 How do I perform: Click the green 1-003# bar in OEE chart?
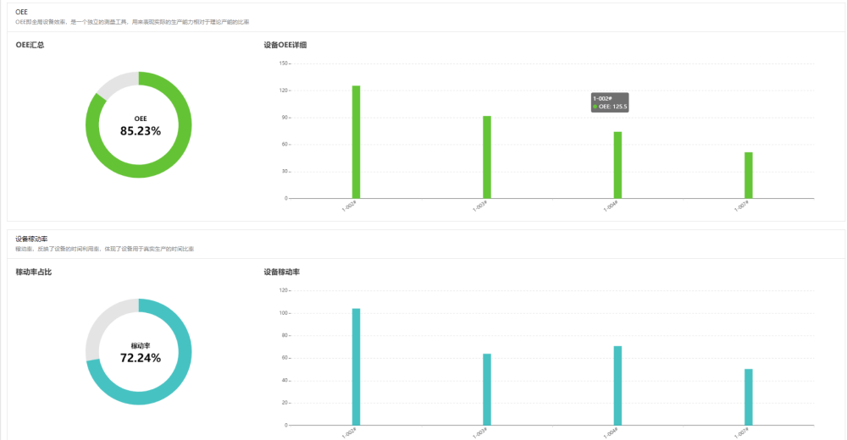487,157
